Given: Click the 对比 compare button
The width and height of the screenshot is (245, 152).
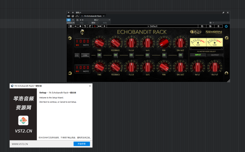Looking at the screenshot, I should click(81, 23).
